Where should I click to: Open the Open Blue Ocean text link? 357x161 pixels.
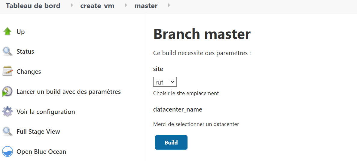[x=41, y=152]
